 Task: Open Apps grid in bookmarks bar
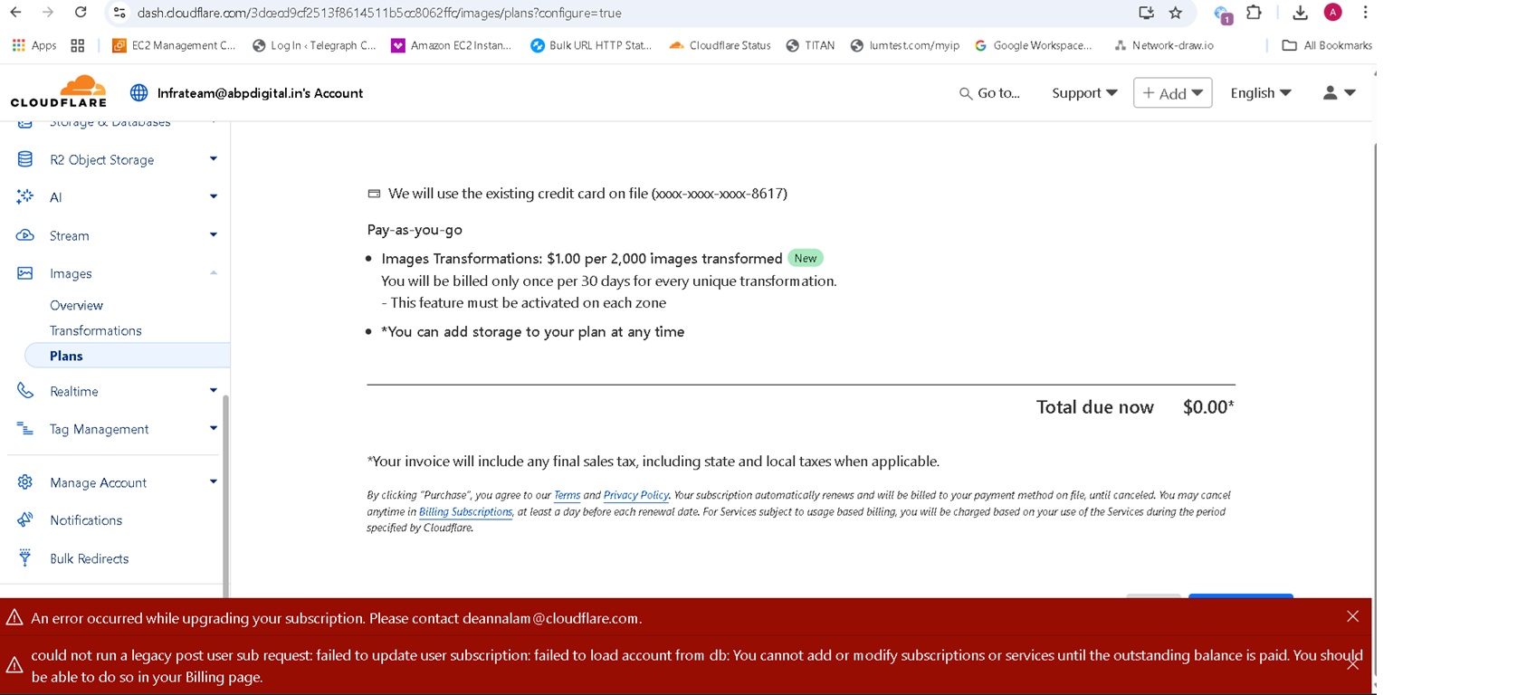pos(34,45)
